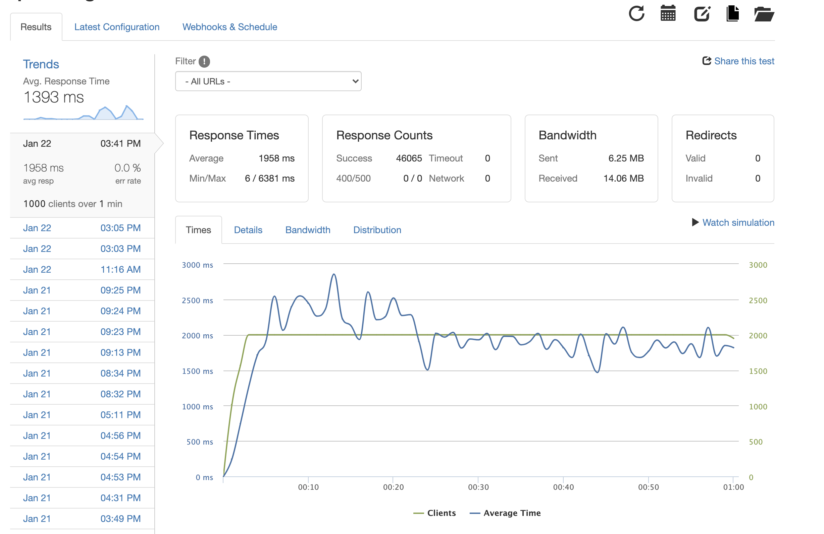Switch to the Results tab
The width and height of the screenshot is (824, 534).
(36, 27)
